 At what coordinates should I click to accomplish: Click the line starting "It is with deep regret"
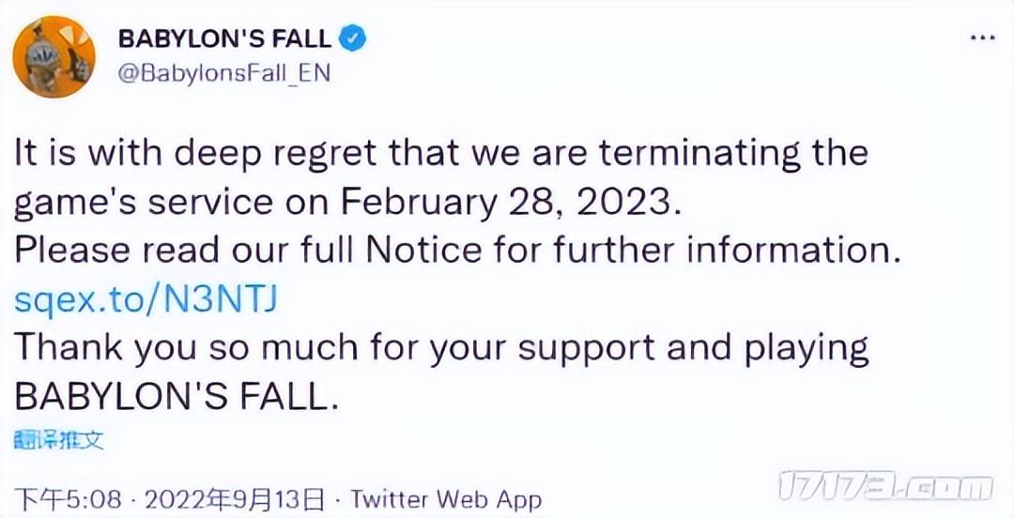[441, 154]
